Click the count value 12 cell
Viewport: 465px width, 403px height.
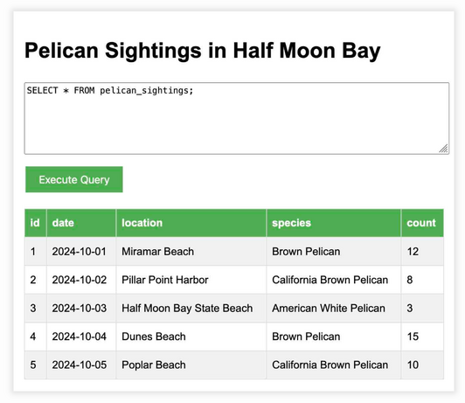pyautogui.click(x=422, y=252)
